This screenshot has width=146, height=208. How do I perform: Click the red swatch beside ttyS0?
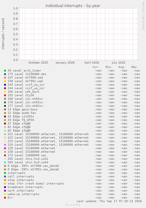(x=5, y=95)
